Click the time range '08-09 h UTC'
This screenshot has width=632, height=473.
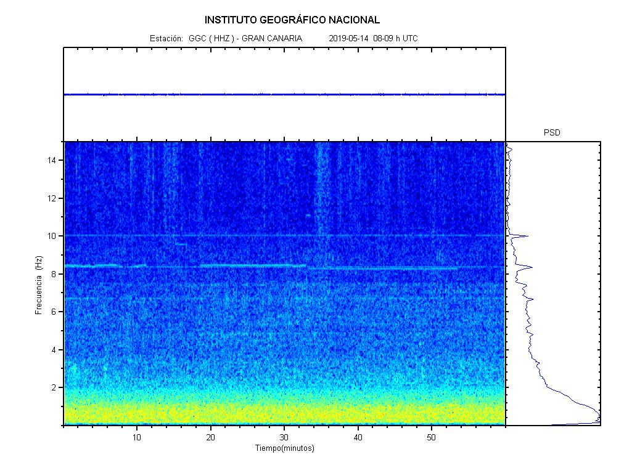[x=395, y=39]
